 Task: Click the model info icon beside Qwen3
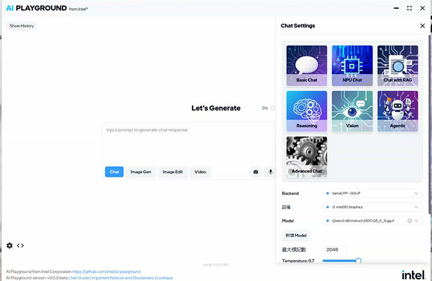click(410, 221)
